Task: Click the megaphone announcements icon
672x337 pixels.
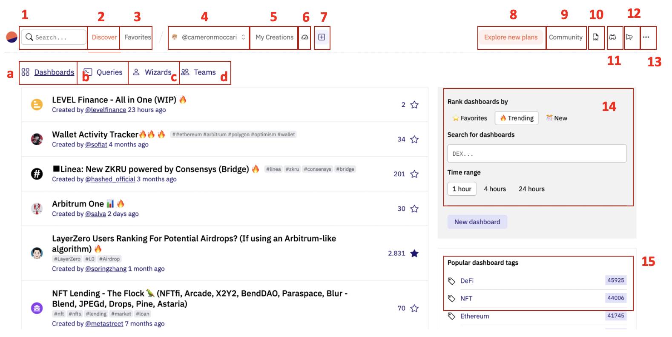Action: (x=629, y=37)
